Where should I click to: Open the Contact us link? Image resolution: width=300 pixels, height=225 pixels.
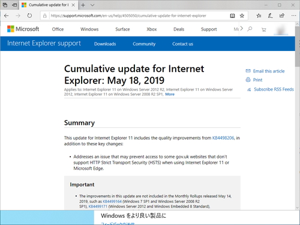pos(182,44)
